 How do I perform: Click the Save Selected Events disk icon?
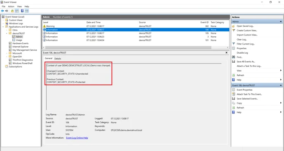click(x=234, y=99)
